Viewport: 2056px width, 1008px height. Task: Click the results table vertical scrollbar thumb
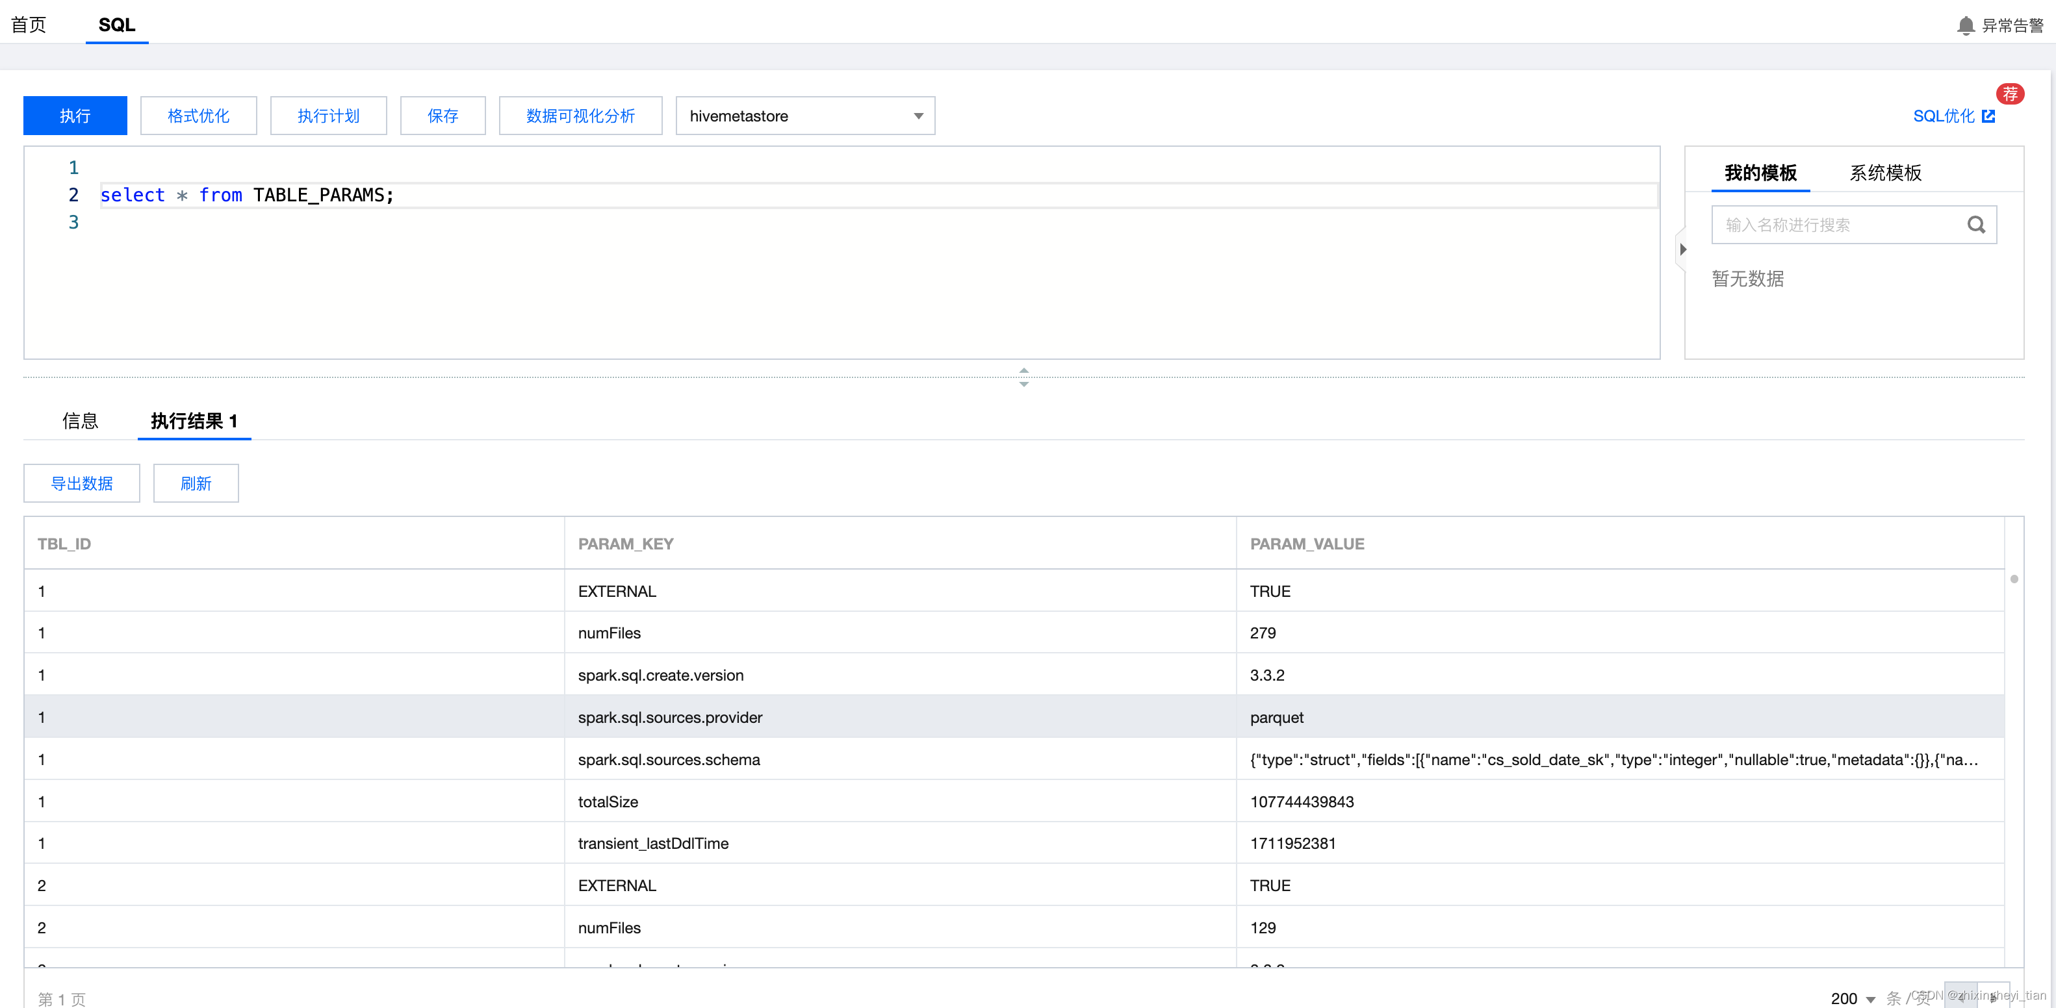(x=2014, y=579)
